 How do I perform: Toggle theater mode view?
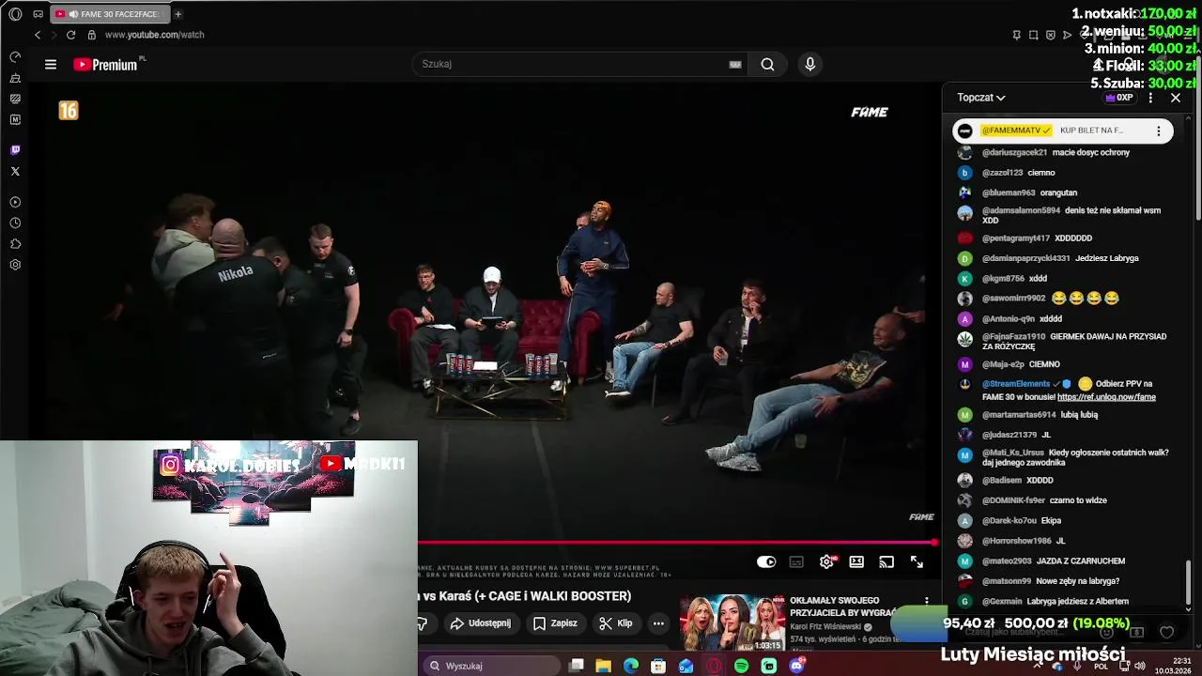tap(856, 562)
